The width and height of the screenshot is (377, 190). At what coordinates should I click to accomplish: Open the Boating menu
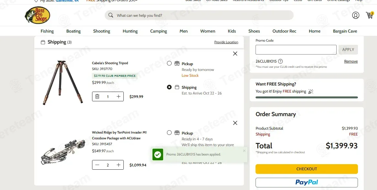click(74, 31)
